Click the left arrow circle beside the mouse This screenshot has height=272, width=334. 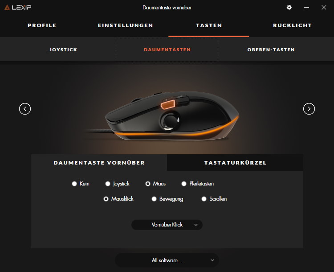(25, 109)
